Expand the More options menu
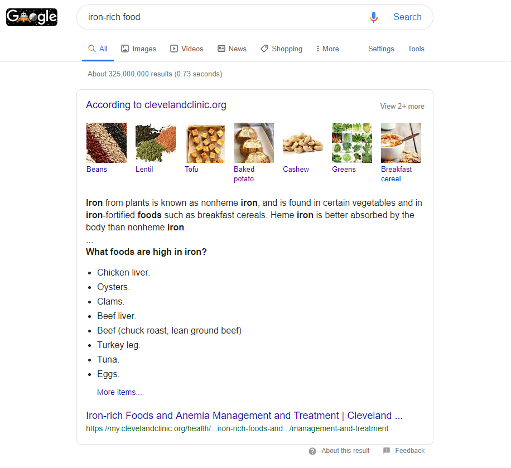The height and width of the screenshot is (468, 511). click(x=327, y=49)
